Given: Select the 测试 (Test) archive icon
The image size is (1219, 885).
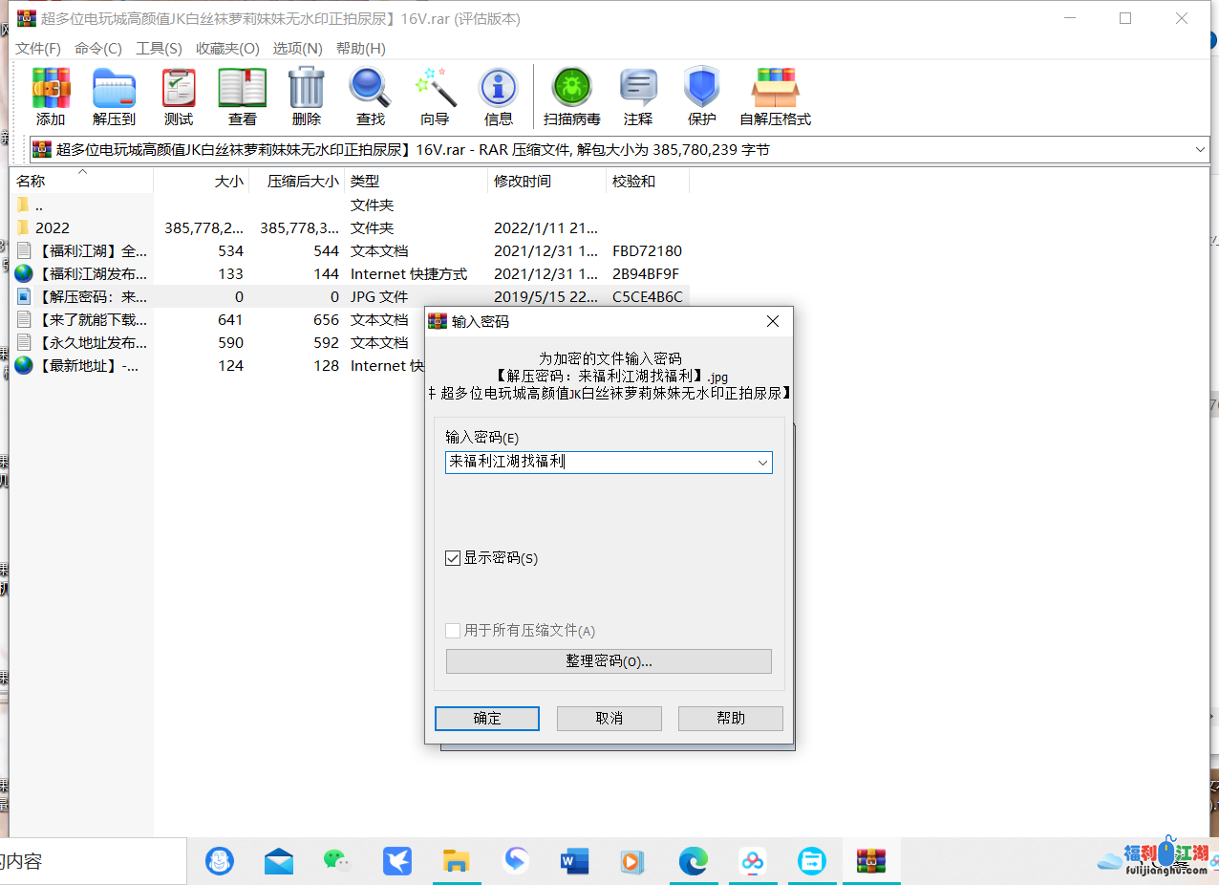Looking at the screenshot, I should (x=178, y=96).
